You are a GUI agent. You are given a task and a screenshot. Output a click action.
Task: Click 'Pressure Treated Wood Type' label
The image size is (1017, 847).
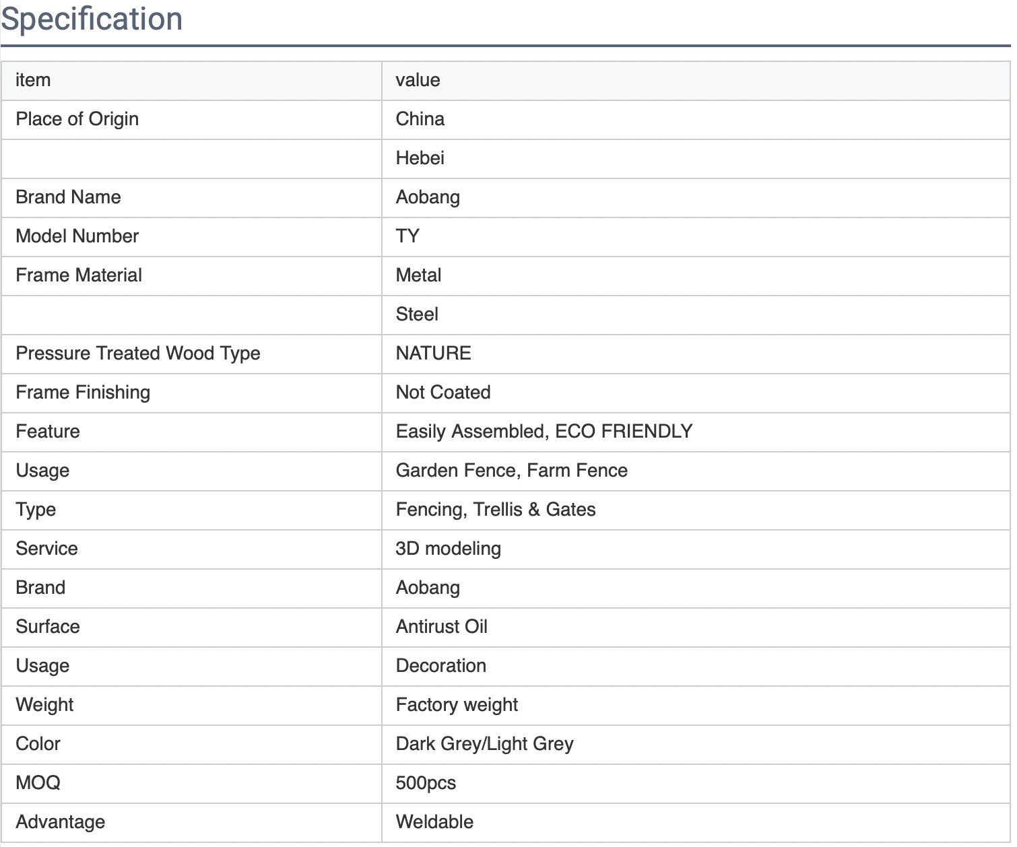pyautogui.click(x=138, y=353)
